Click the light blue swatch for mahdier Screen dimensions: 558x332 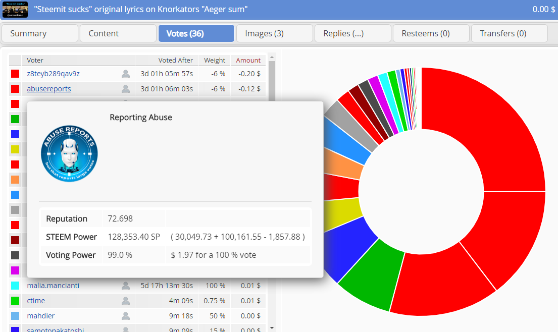click(15, 316)
